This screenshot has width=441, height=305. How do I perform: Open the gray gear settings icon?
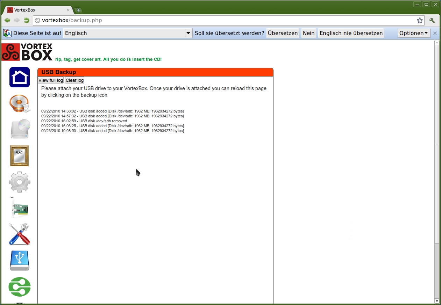(x=20, y=182)
